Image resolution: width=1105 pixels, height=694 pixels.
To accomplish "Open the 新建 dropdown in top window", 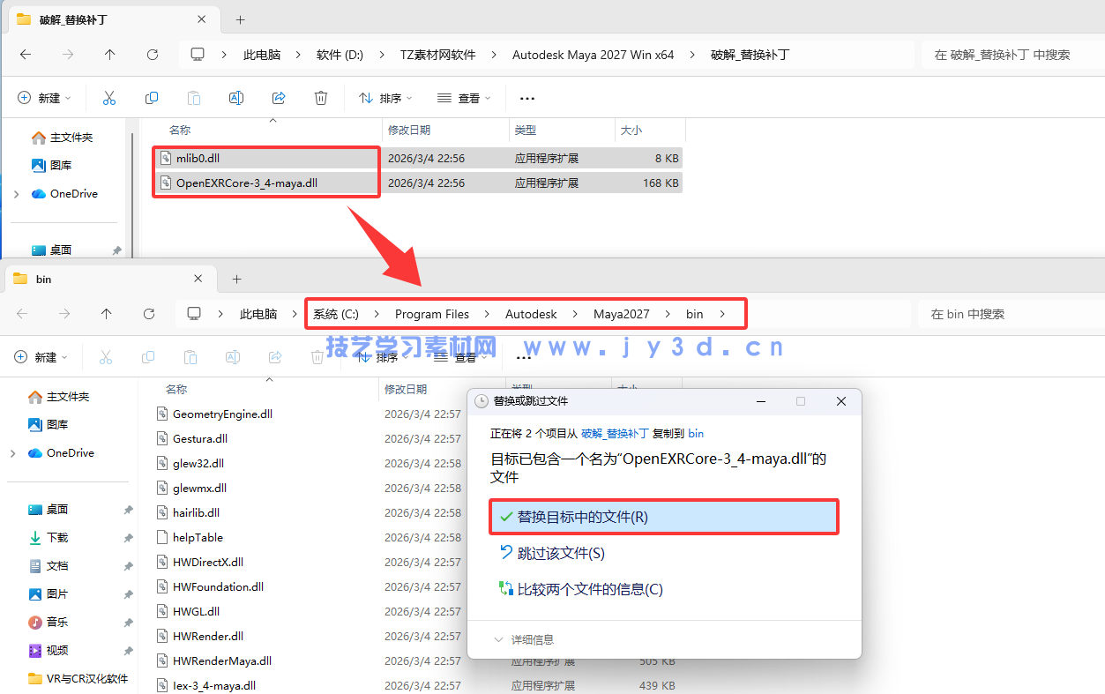I will tap(45, 98).
